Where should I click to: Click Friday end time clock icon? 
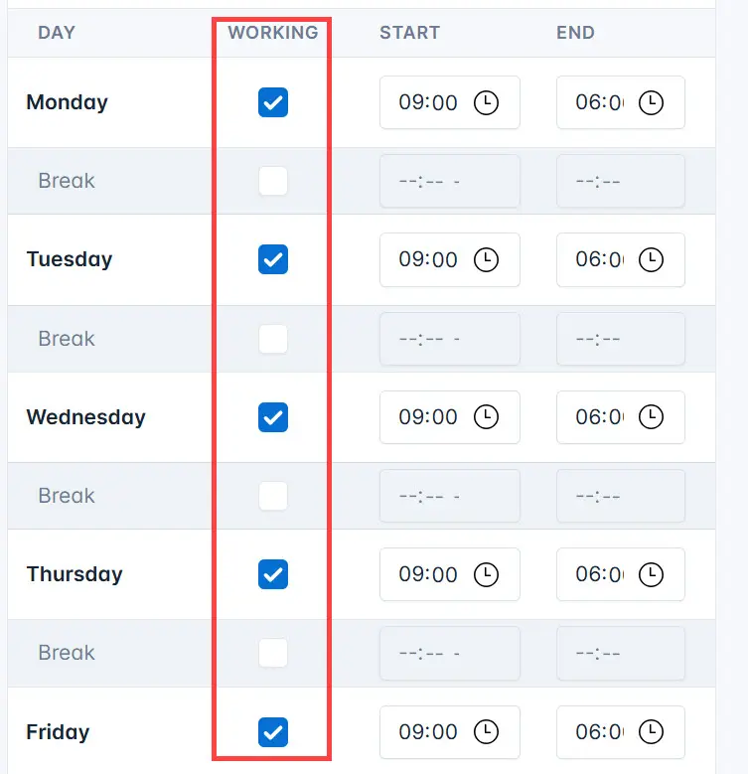(651, 732)
